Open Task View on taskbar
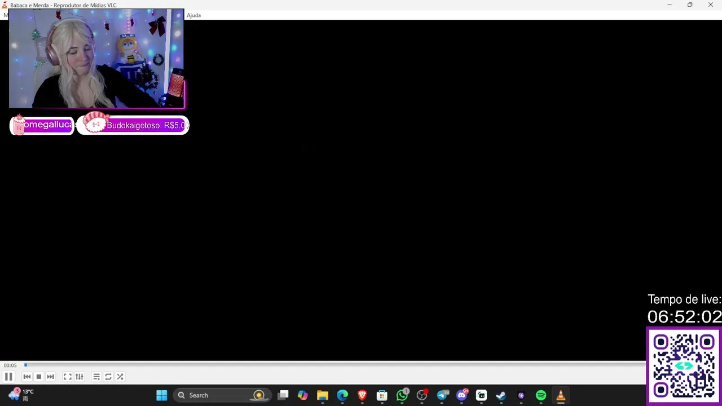This screenshot has height=406, width=722. pos(283,395)
